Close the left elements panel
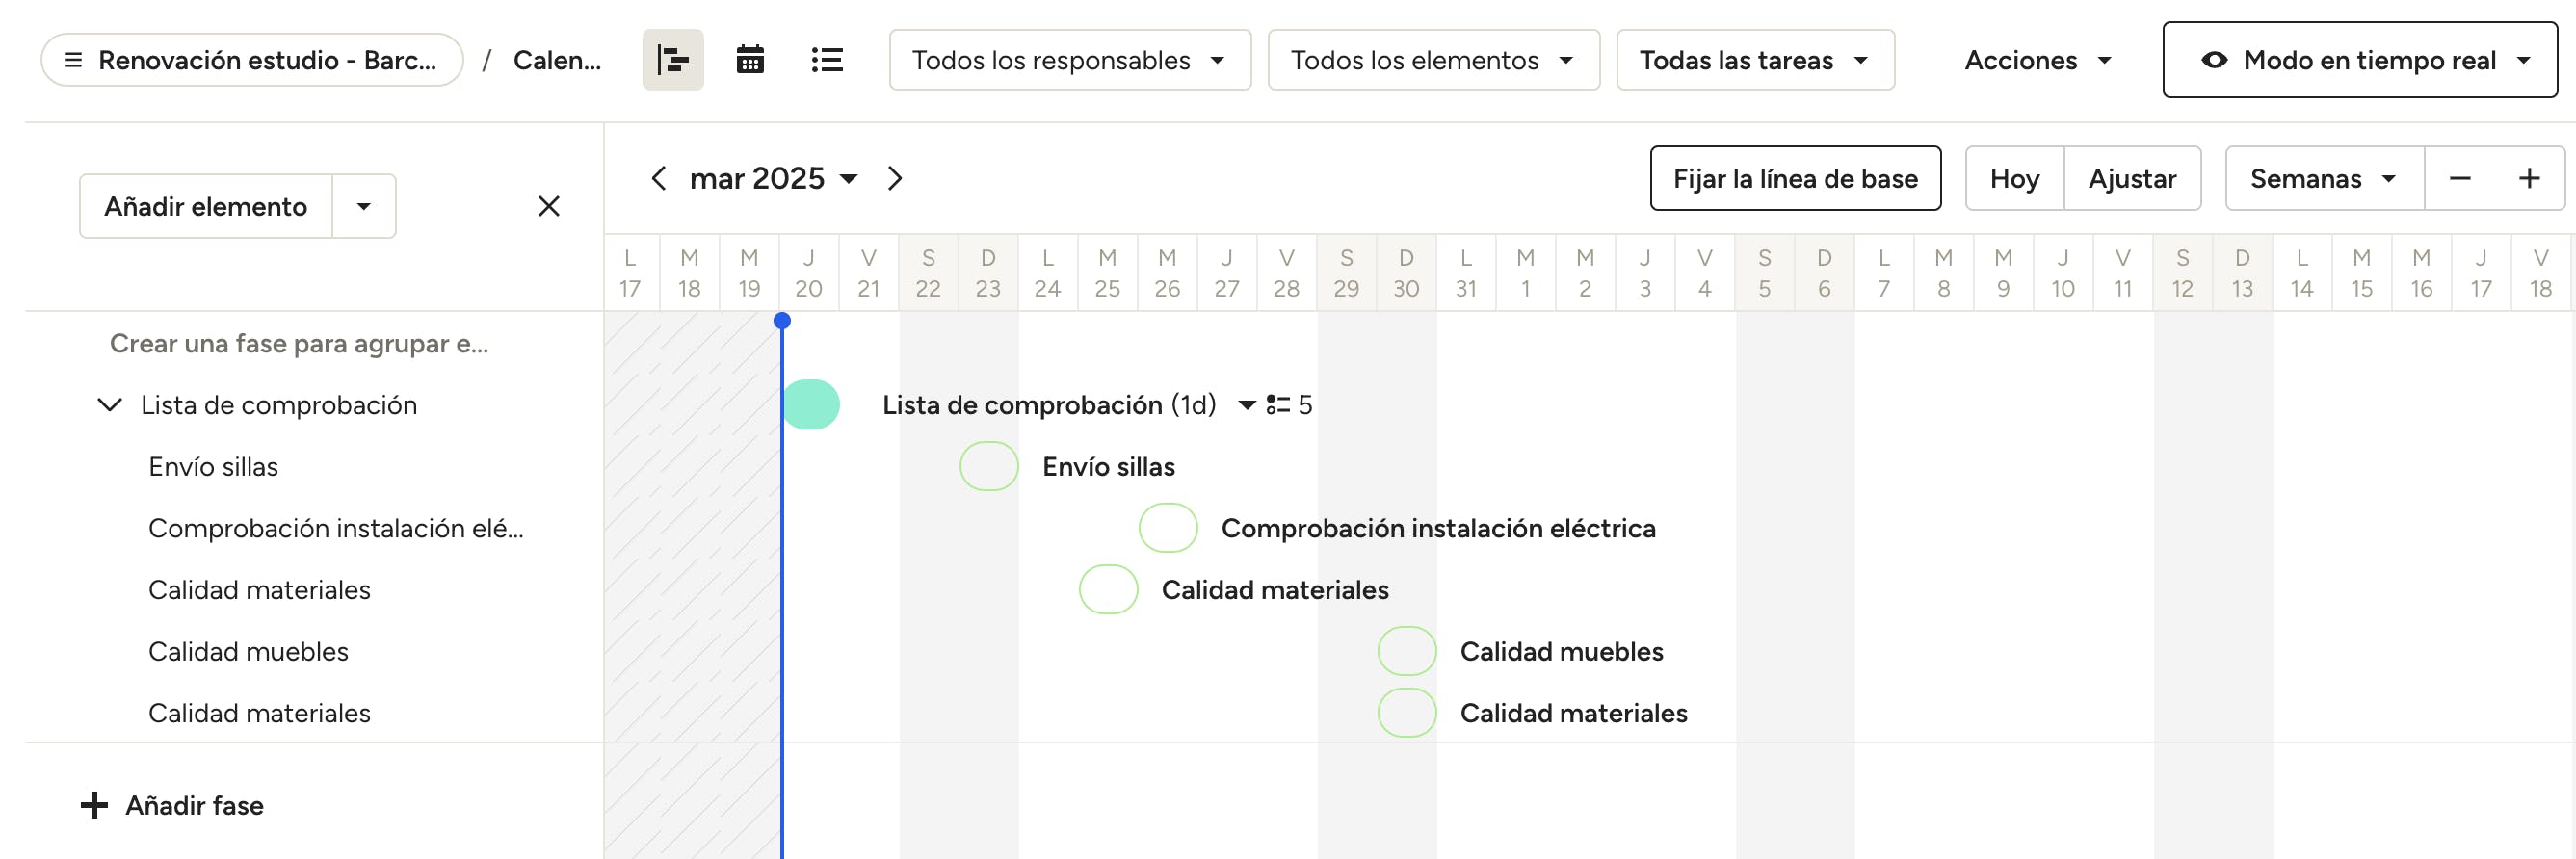 tap(548, 206)
